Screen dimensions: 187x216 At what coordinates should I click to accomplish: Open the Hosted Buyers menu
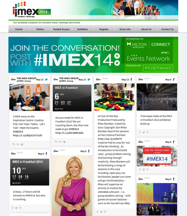[61, 29]
